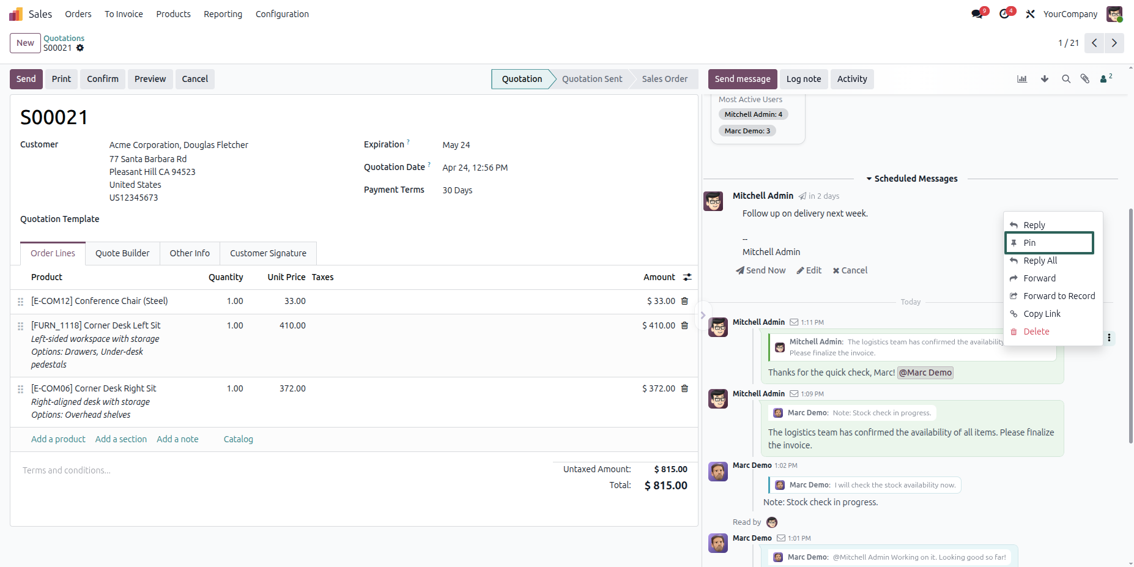
Task: Open the three-dot message actions menu
Action: (1109, 338)
